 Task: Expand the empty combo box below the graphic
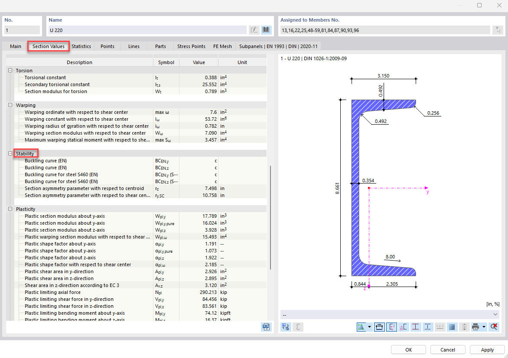tap(496, 314)
